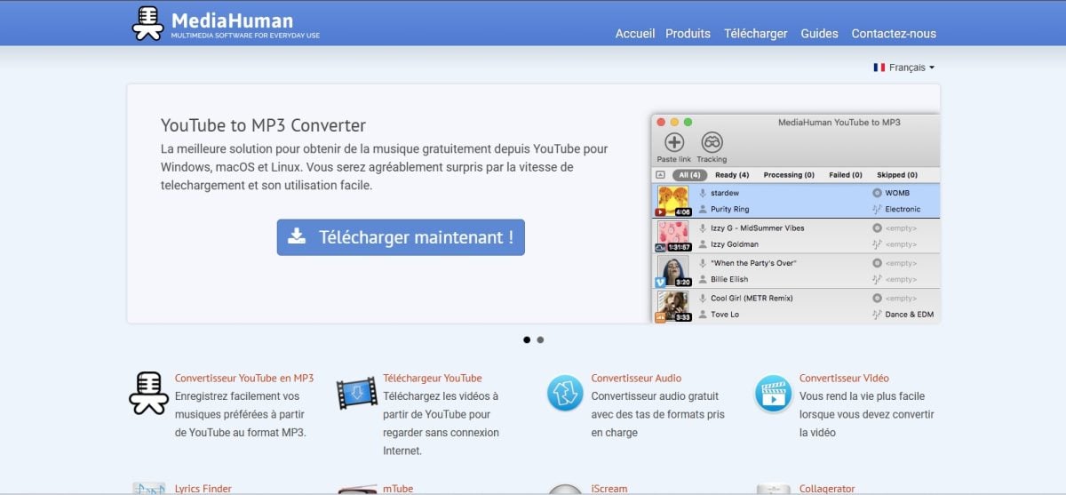Open the Produits menu item

688,34
